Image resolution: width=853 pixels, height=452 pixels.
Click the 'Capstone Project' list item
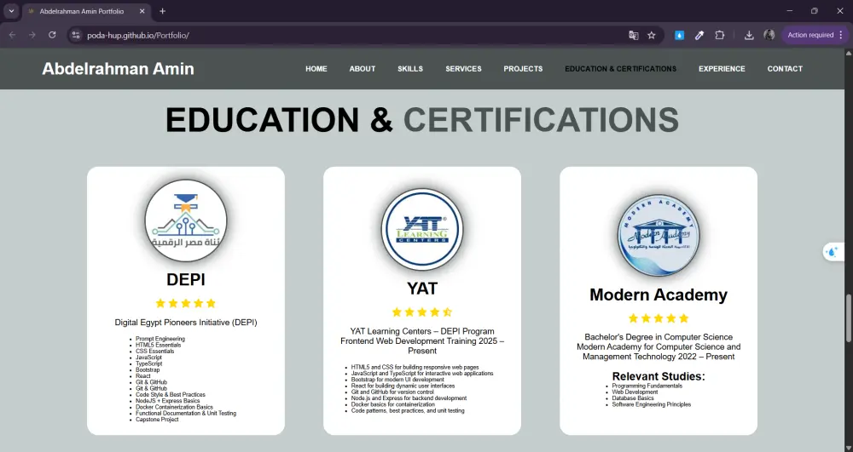tap(157, 420)
